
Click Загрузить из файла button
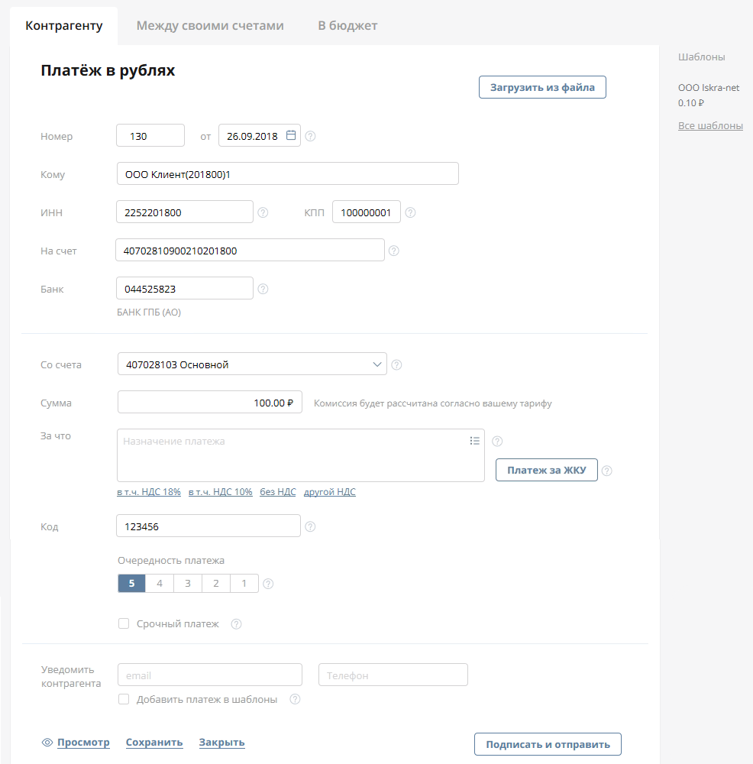coord(542,87)
